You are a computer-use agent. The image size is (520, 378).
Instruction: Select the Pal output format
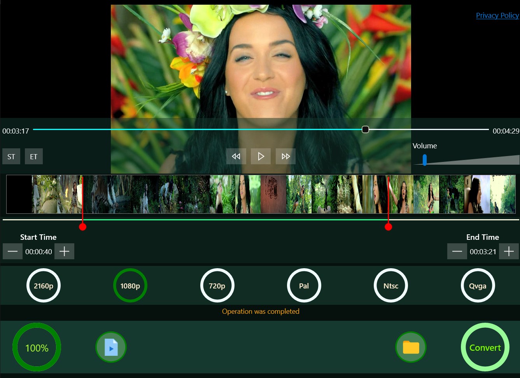(304, 285)
